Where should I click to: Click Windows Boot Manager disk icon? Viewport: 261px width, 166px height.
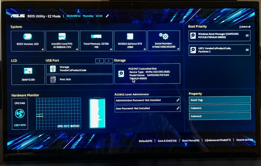[193, 36]
